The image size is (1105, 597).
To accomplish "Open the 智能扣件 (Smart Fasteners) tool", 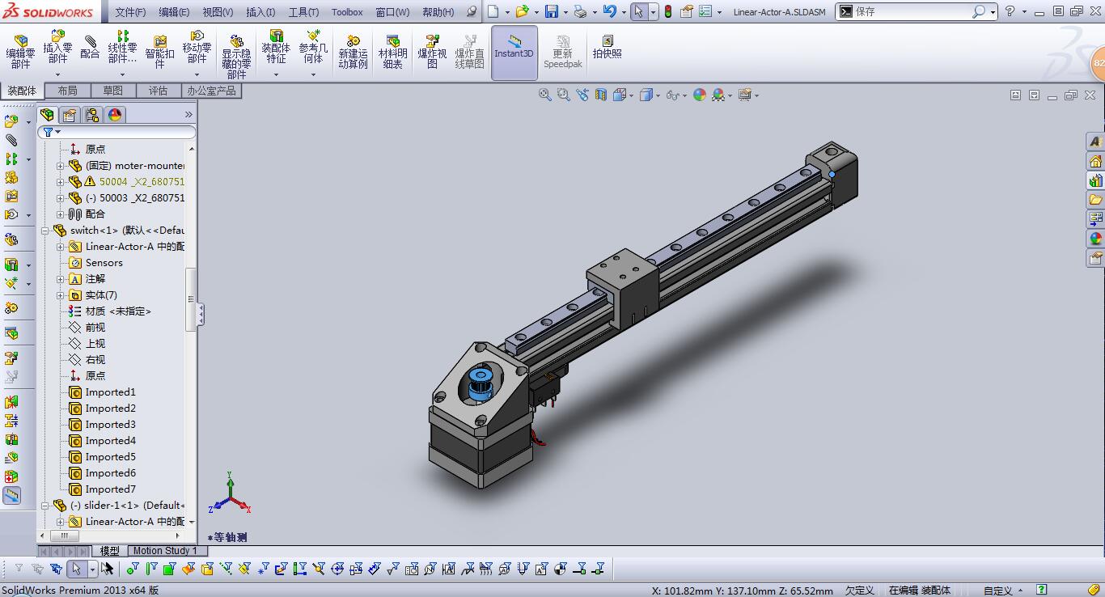I will (159, 53).
